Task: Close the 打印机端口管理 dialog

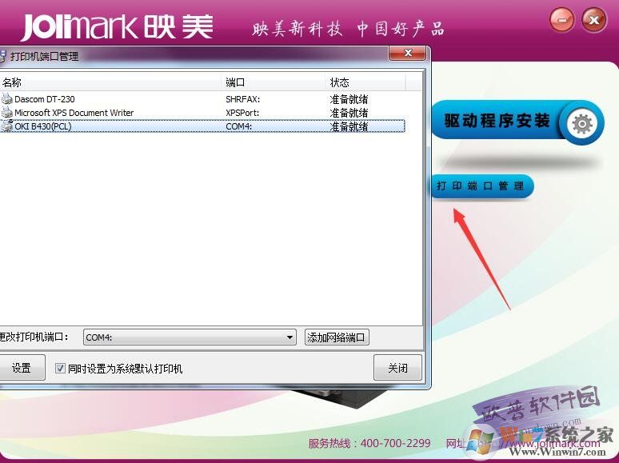Action: pyautogui.click(x=408, y=54)
